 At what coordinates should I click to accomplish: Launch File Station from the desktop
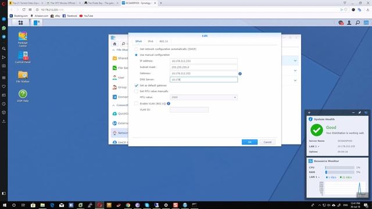[x=23, y=77]
